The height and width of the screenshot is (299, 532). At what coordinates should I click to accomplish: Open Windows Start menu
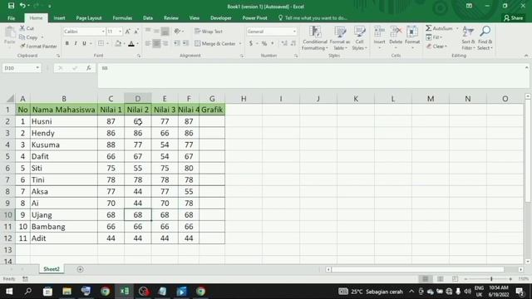pos(9,292)
